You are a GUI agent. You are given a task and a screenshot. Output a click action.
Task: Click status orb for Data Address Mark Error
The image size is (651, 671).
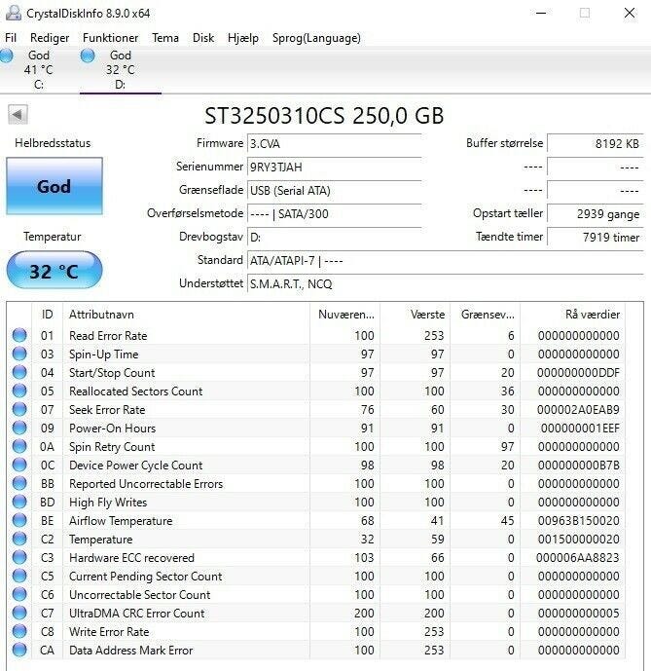(19, 651)
